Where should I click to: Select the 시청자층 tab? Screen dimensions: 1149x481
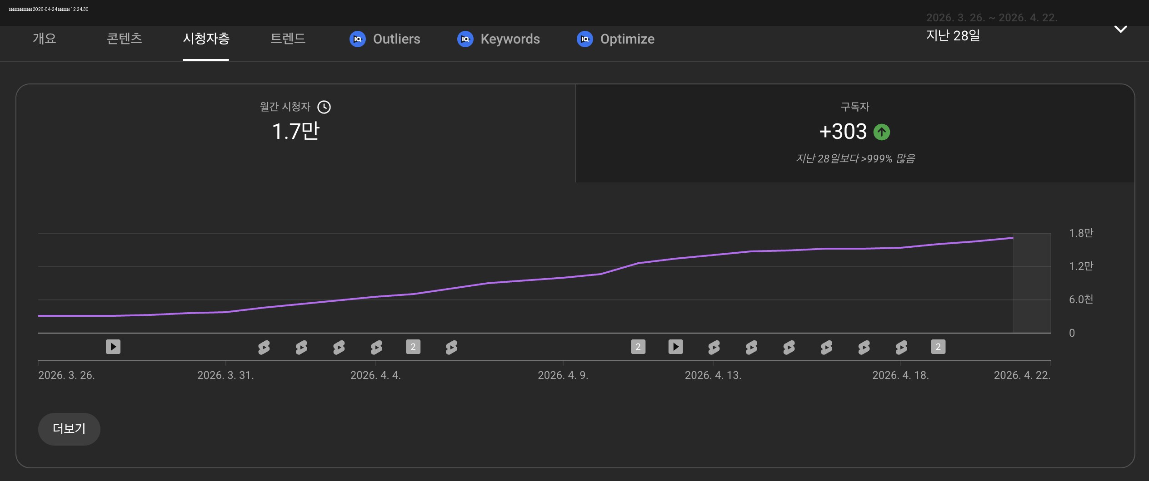(206, 39)
